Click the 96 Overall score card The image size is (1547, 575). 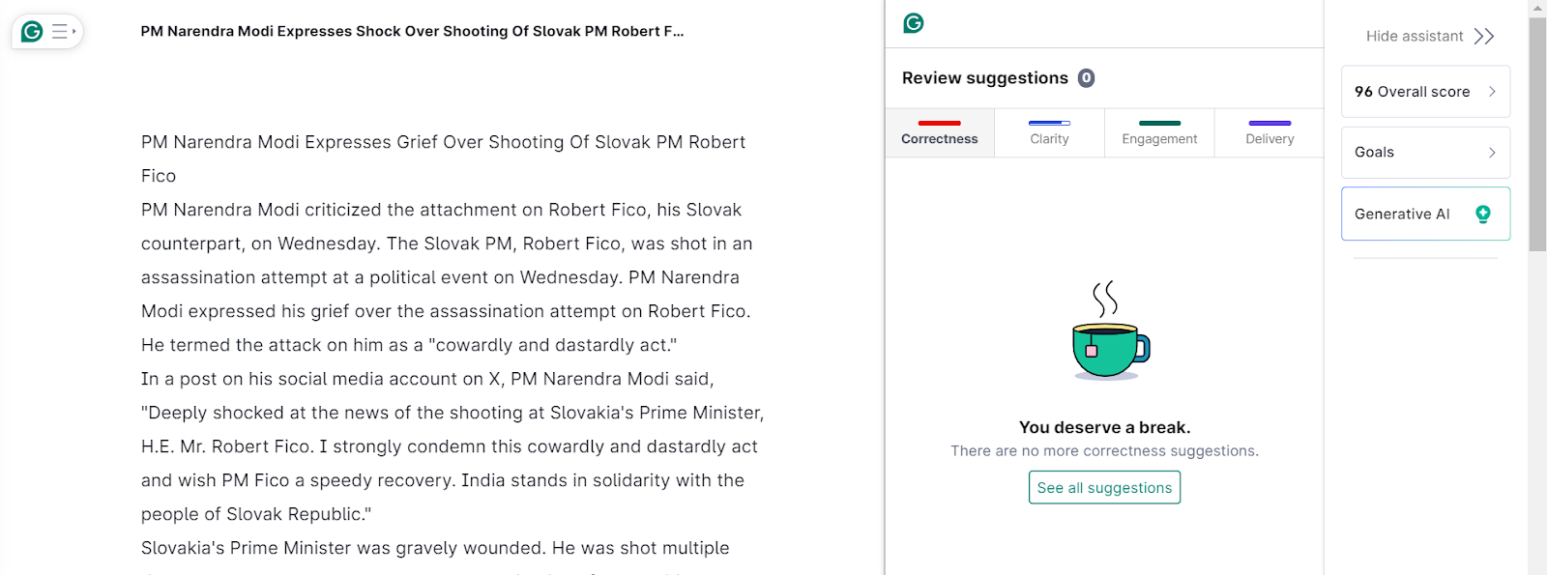tap(1425, 92)
